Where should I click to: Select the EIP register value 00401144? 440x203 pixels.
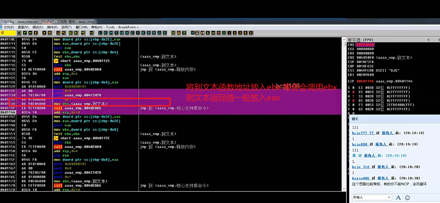[x=365, y=81]
